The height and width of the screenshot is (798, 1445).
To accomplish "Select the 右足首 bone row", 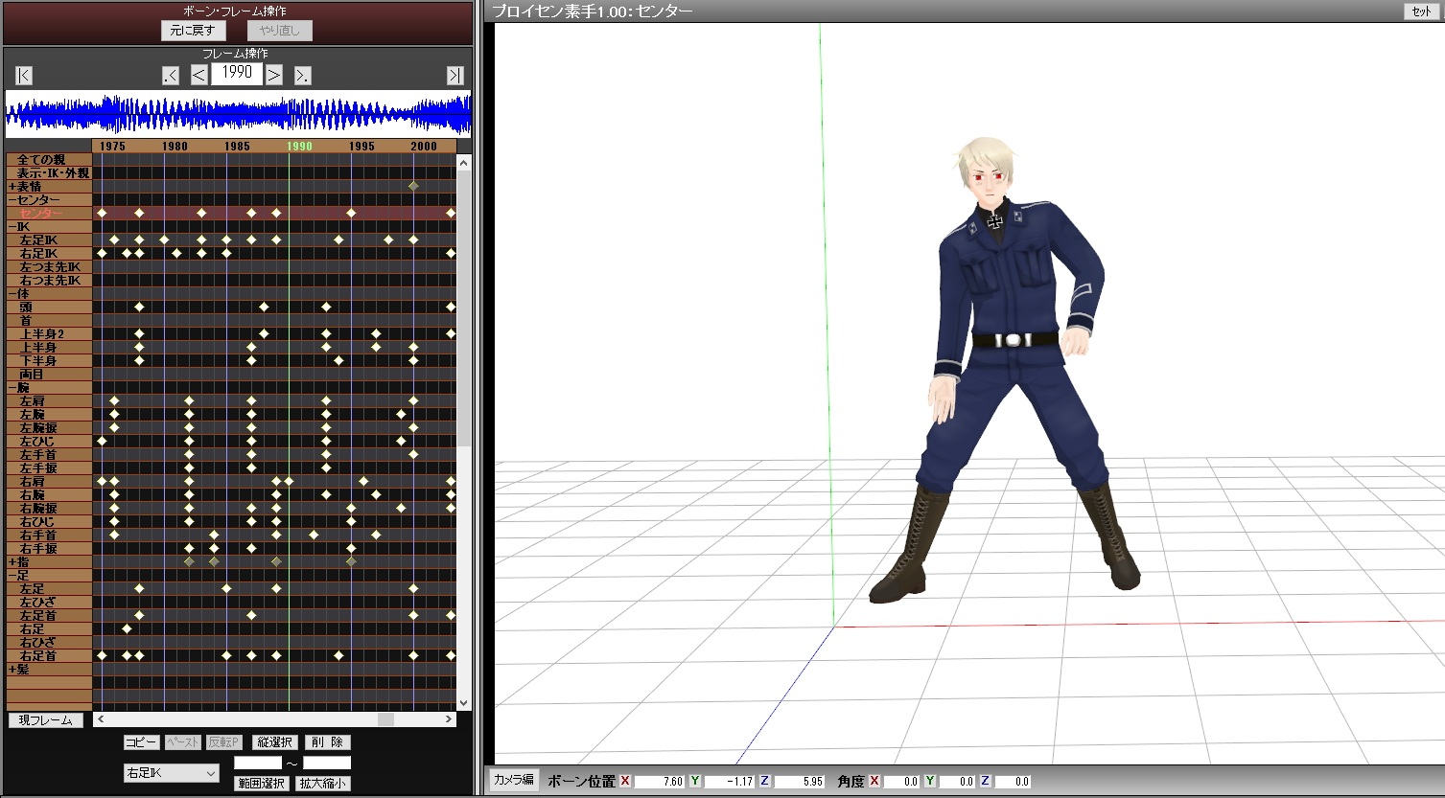I will pos(49,655).
